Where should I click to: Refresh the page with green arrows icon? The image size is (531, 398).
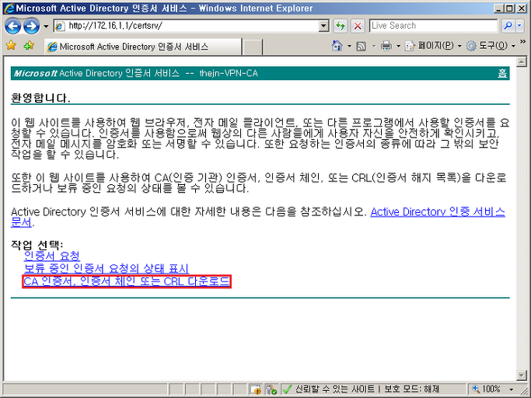pos(341,26)
